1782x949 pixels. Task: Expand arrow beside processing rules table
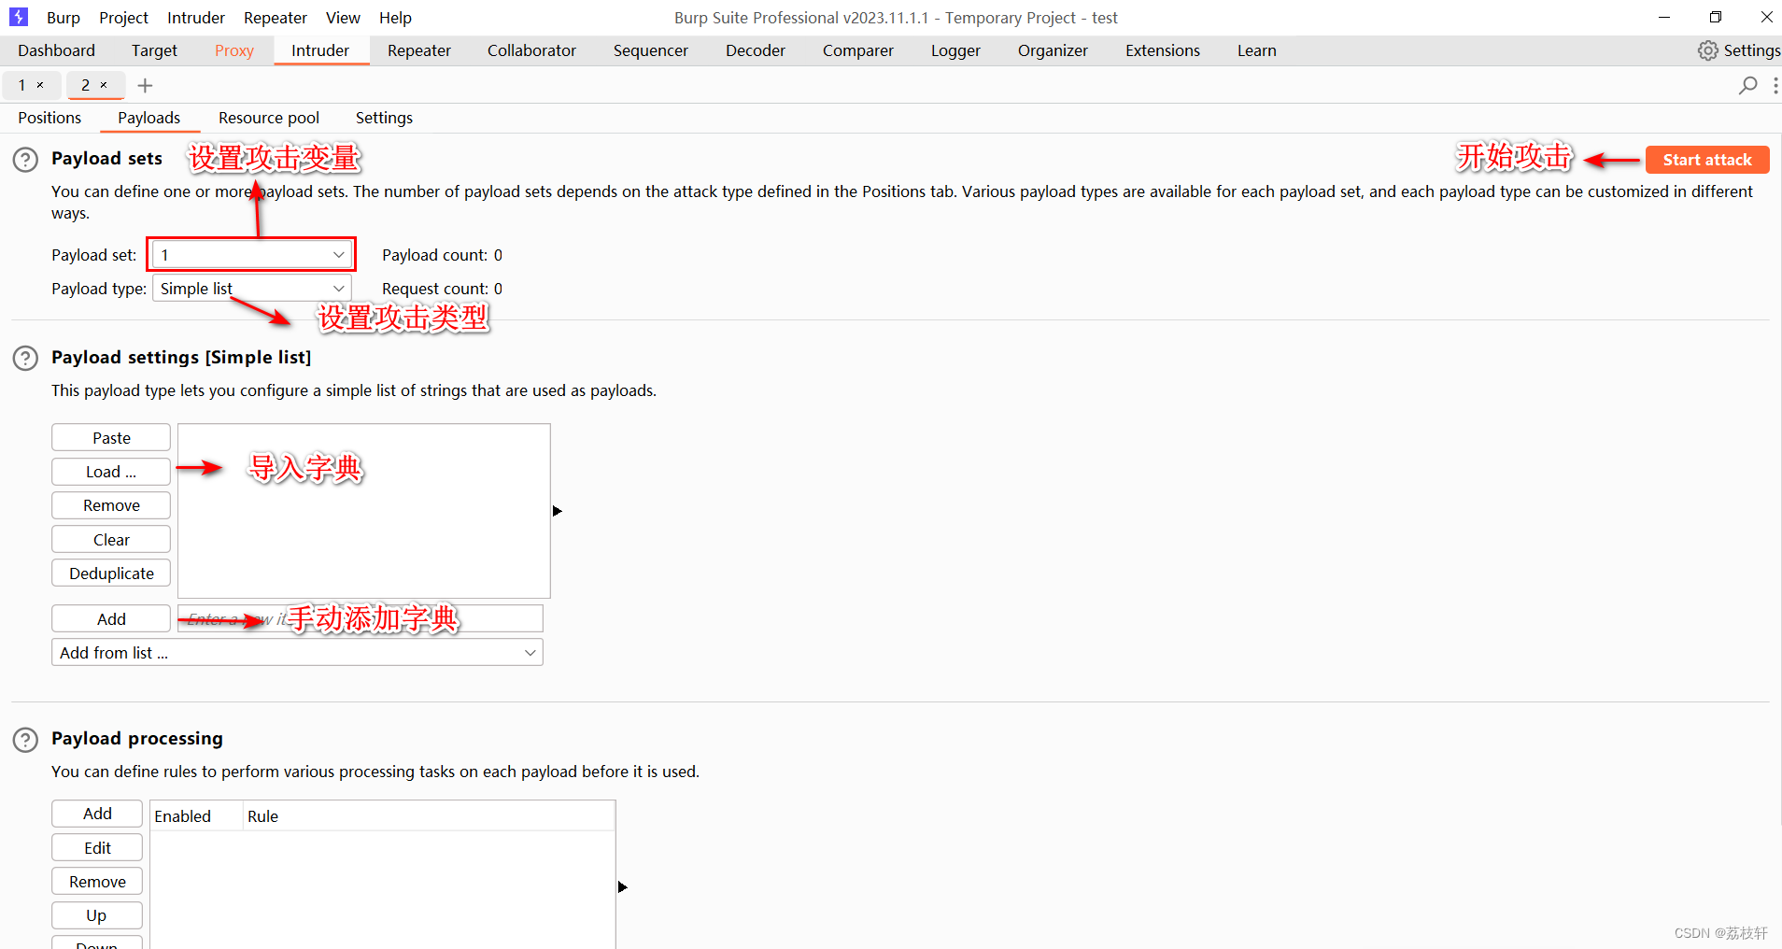pyautogui.click(x=623, y=886)
